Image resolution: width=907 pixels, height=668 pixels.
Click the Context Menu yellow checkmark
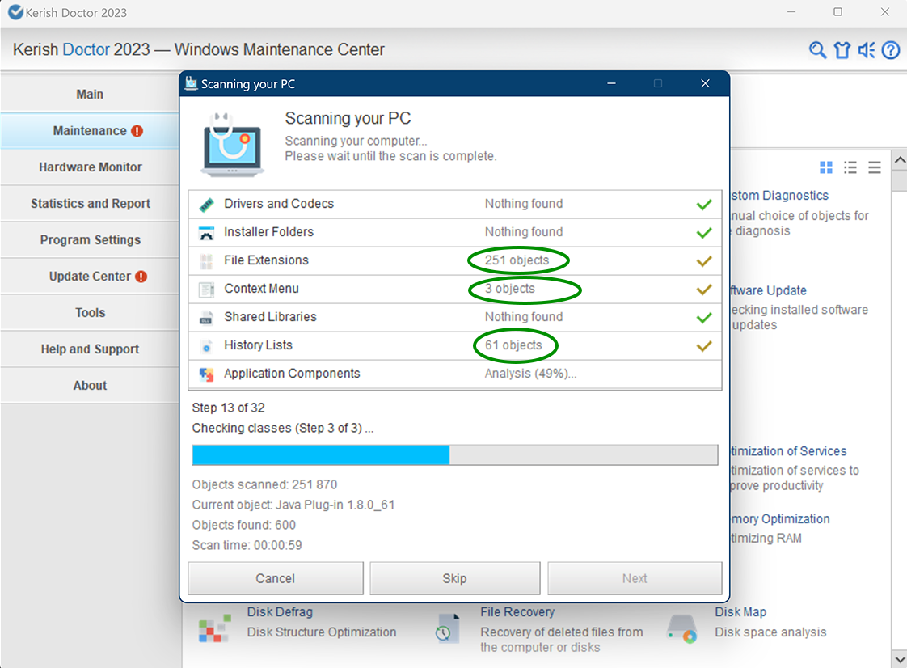click(704, 290)
